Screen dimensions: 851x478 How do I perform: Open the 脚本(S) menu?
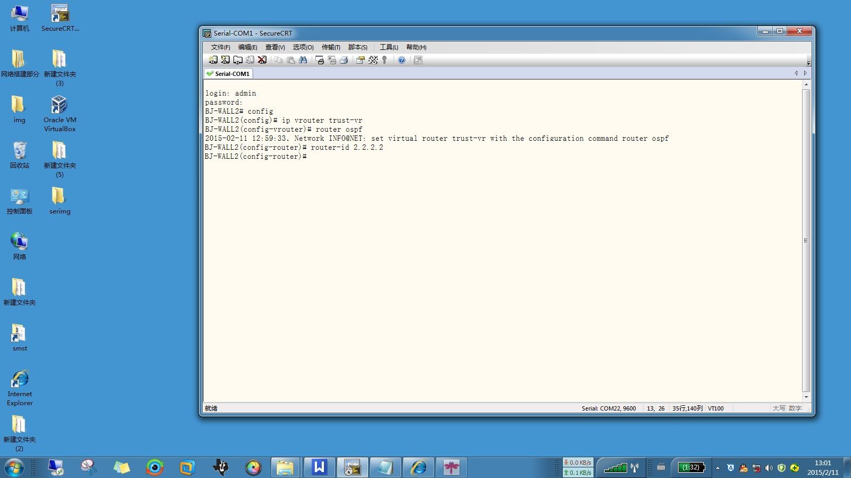click(358, 47)
